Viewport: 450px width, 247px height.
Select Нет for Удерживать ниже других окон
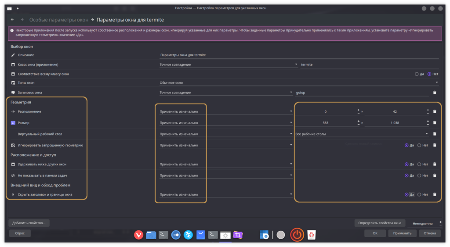pos(422,164)
